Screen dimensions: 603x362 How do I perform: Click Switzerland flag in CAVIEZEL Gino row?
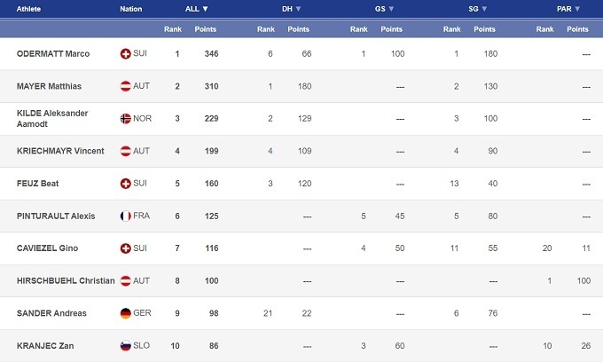pyautogui.click(x=126, y=248)
